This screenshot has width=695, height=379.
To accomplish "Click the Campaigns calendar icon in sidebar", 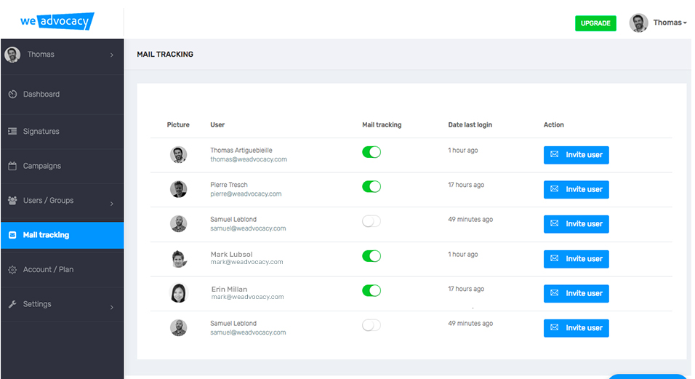I will pos(12,166).
